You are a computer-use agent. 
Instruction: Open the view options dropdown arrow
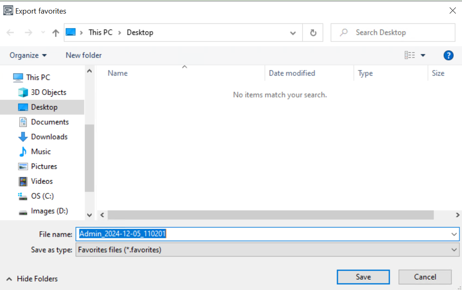(x=422, y=56)
